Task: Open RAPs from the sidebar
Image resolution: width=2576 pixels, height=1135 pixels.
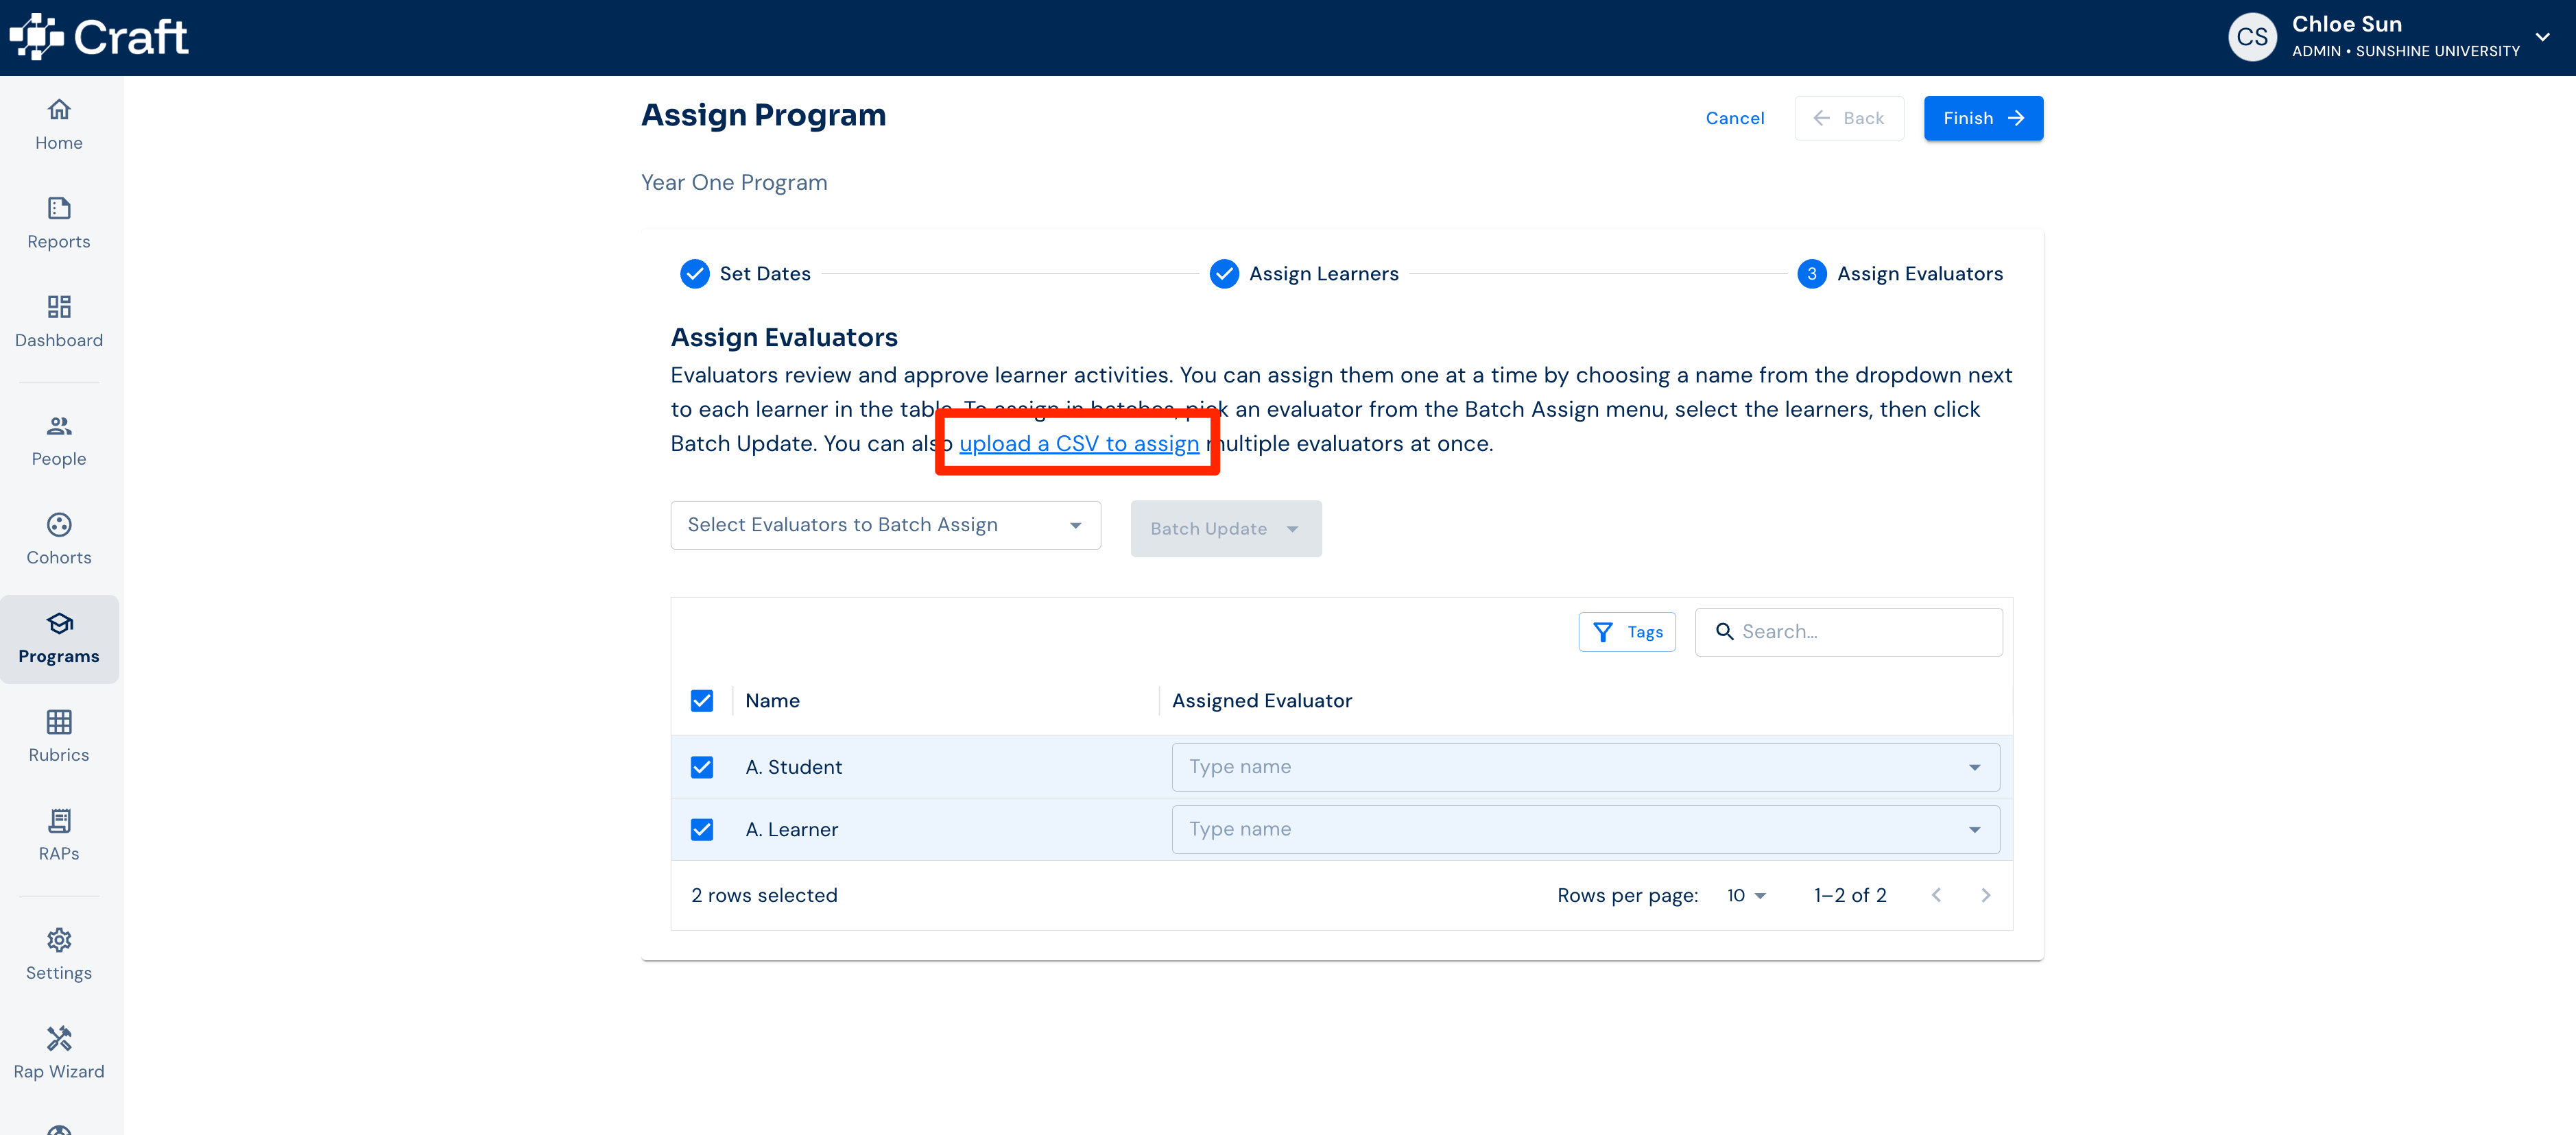Action: [59, 836]
